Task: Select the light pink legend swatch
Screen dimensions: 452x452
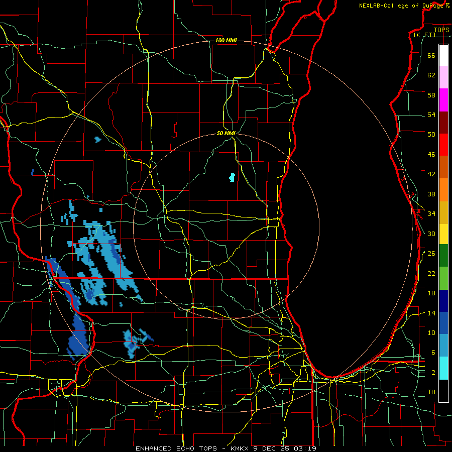Action: (x=443, y=77)
